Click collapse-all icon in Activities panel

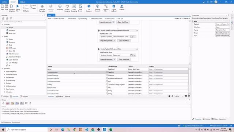[x=7, y=18]
